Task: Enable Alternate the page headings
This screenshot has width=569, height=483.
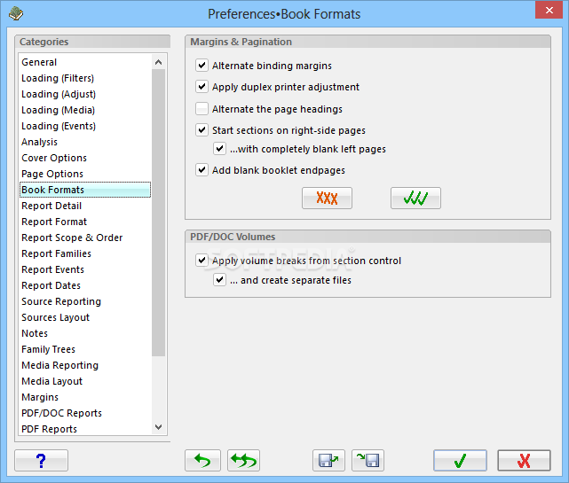Action: [x=202, y=109]
